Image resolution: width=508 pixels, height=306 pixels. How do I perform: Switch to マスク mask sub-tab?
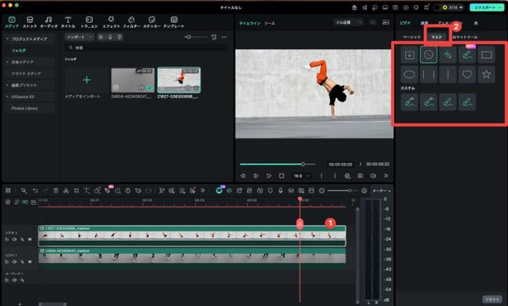click(x=436, y=37)
